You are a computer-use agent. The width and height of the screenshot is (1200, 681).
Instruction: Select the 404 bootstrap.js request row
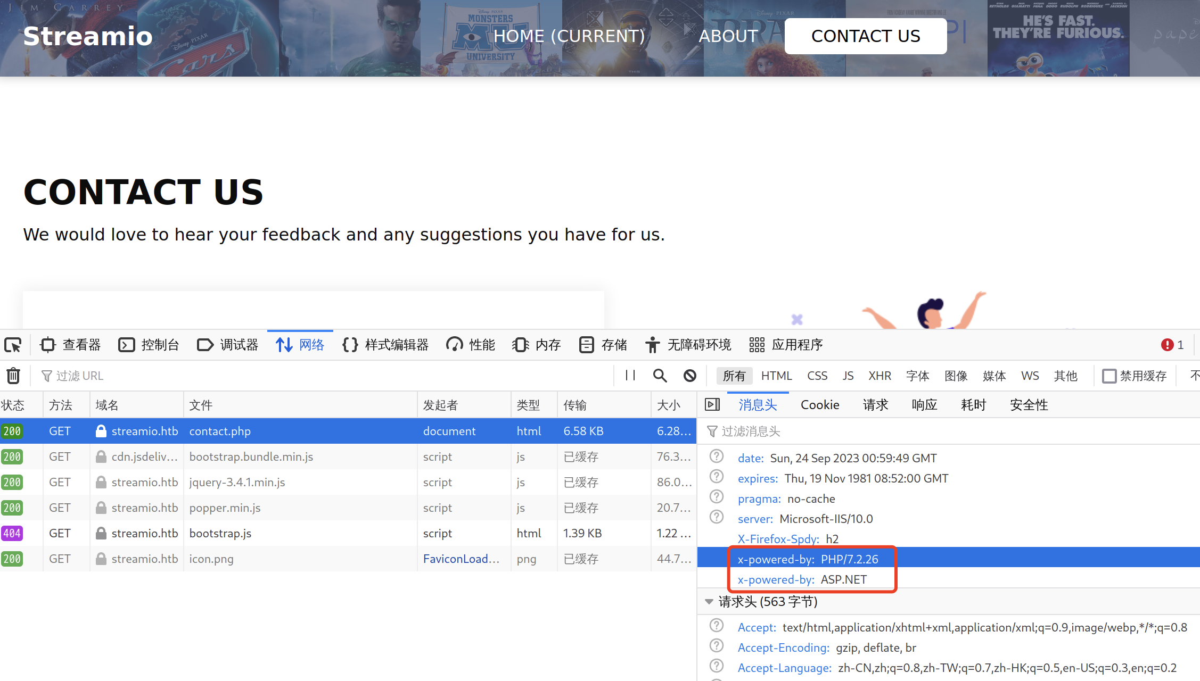coord(220,533)
